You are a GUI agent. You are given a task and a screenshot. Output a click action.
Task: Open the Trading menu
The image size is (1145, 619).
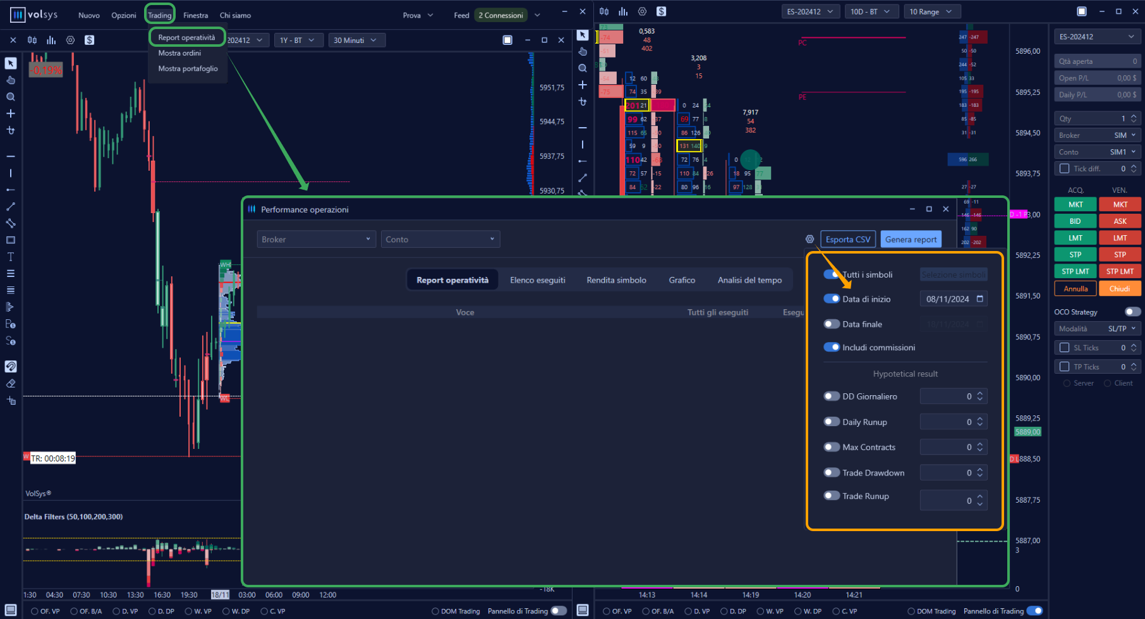click(x=160, y=15)
